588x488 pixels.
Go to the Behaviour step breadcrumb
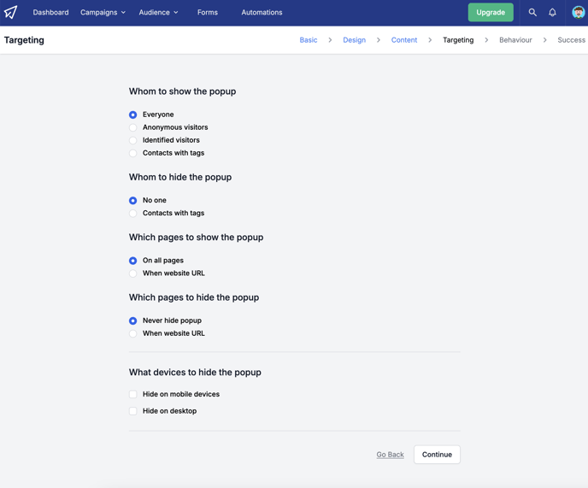point(515,40)
